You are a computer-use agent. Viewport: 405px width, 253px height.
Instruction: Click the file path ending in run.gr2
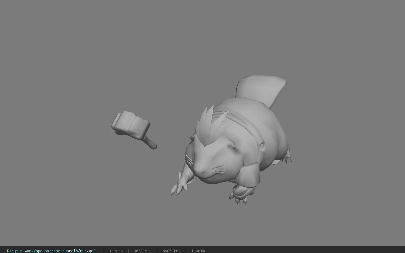51,251
